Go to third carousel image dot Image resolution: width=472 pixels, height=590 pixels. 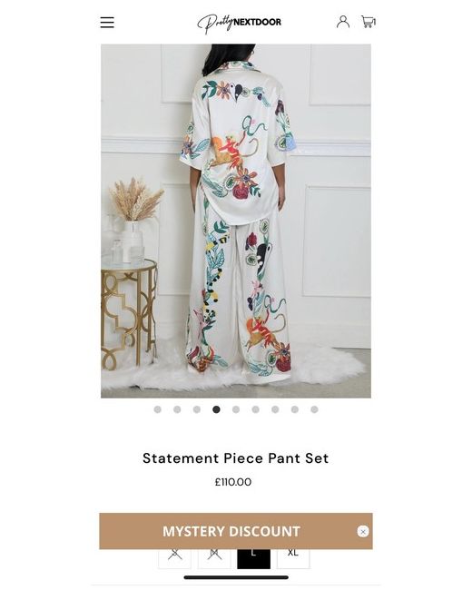197,409
